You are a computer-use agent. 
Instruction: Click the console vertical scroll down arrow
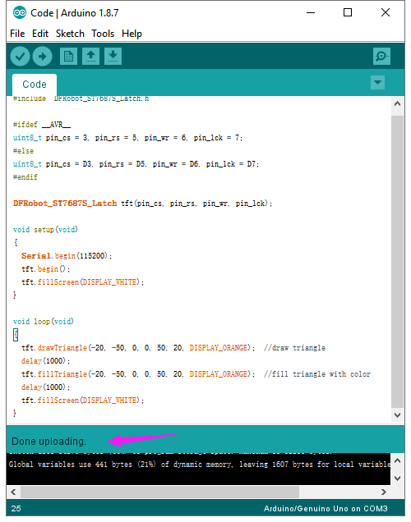[397, 478]
